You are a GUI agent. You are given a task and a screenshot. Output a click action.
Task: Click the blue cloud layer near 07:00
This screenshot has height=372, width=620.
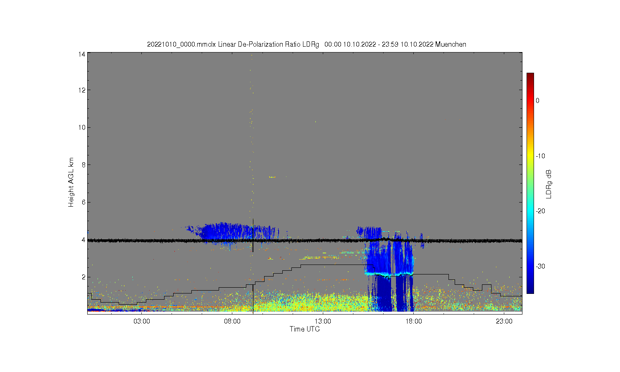pos(234,232)
